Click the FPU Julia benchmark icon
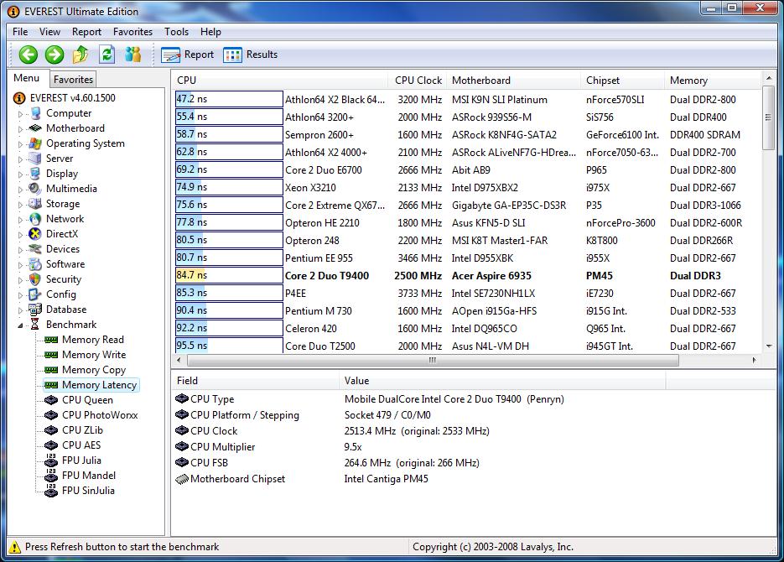Viewport: 784px width, 562px height. 51,460
